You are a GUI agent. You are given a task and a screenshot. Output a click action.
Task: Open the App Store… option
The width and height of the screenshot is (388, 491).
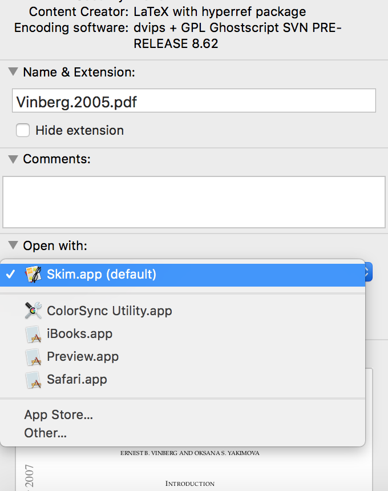183,414
